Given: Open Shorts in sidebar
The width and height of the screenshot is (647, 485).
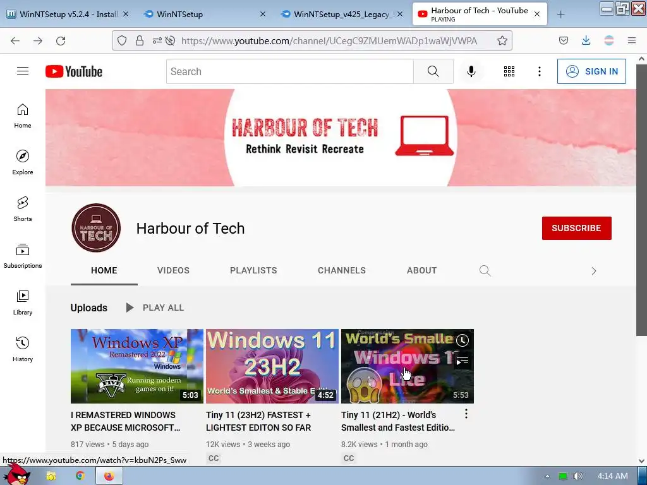Looking at the screenshot, I should click(23, 209).
